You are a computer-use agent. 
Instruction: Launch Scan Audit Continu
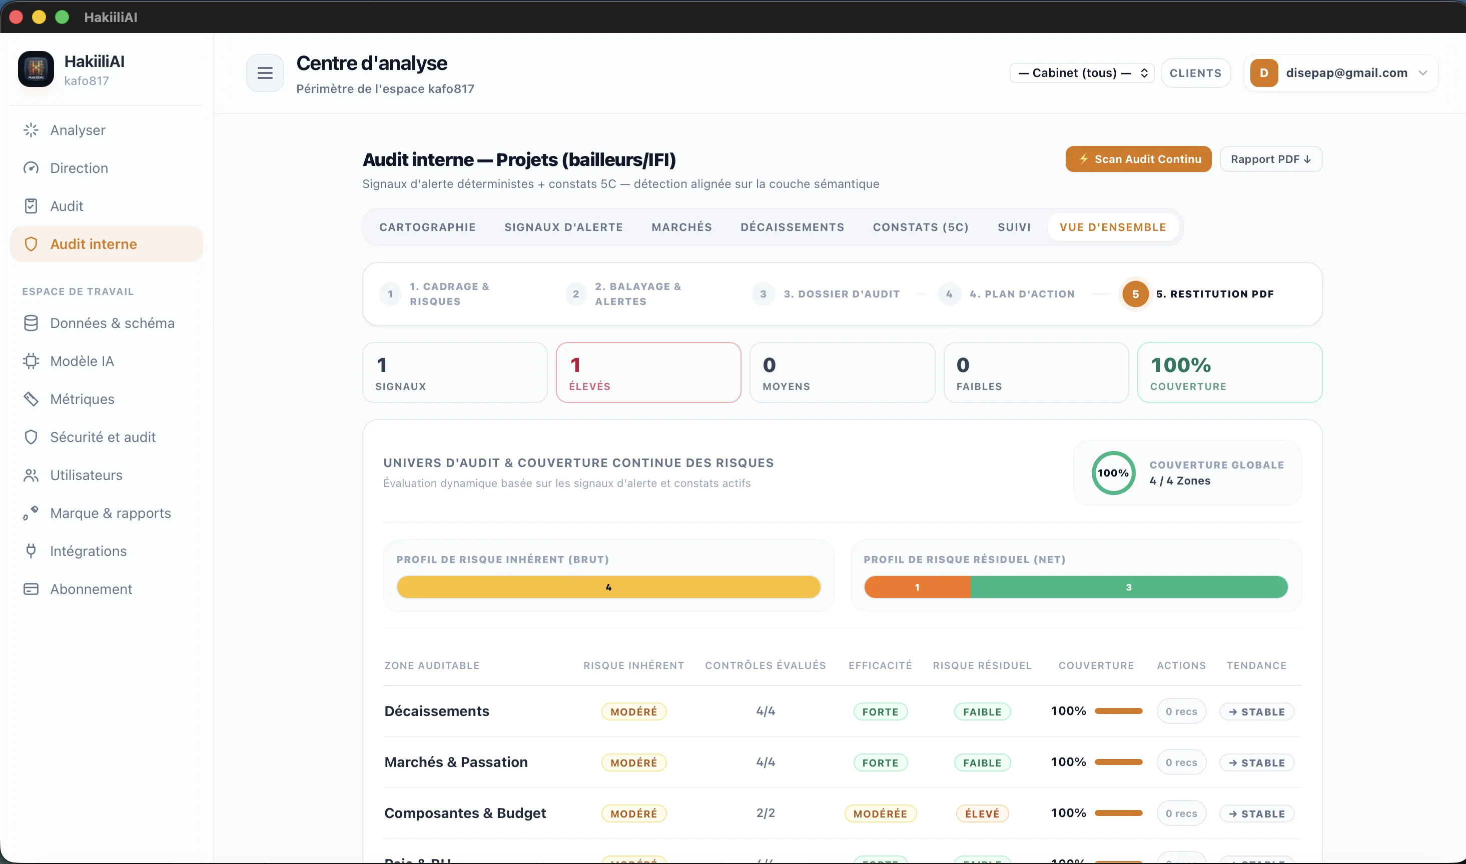coord(1138,159)
